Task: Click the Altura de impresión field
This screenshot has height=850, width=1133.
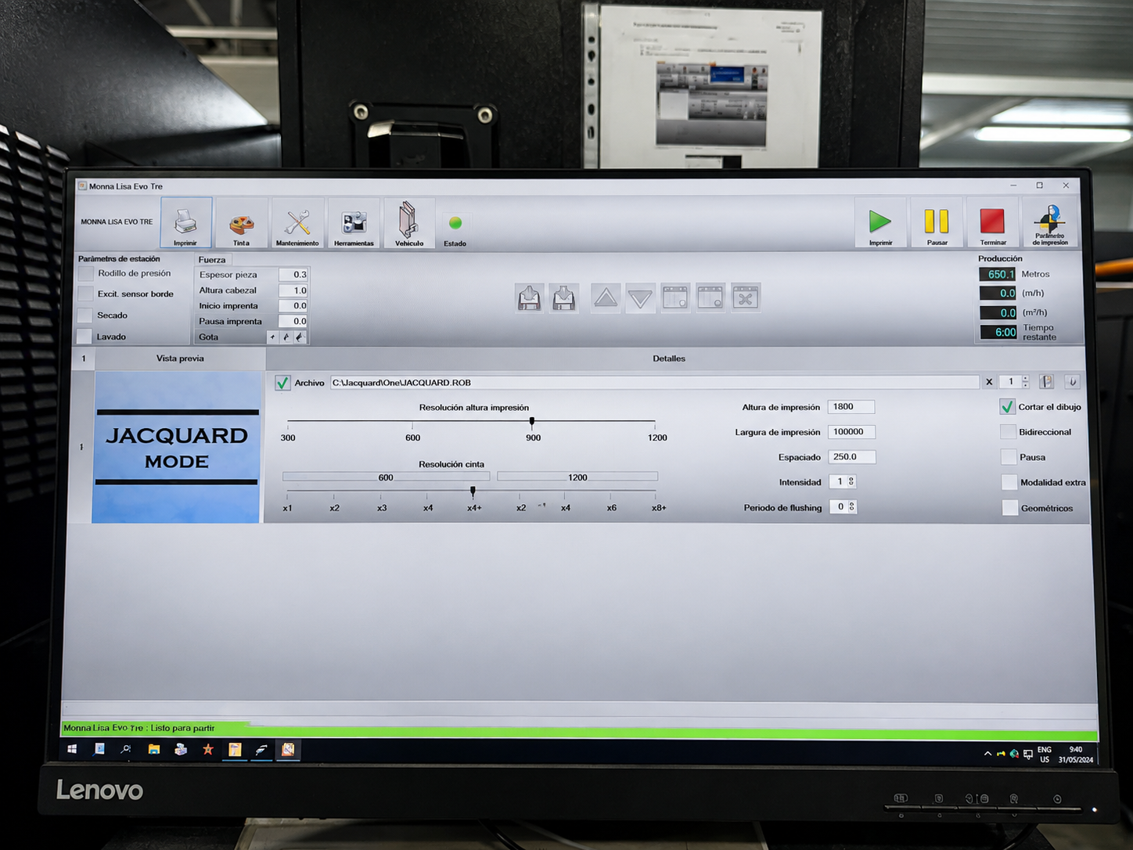Action: (851, 407)
